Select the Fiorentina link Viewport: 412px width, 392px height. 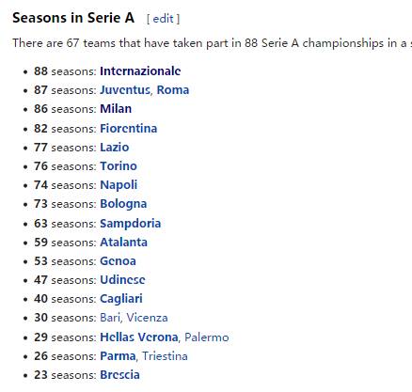pyautogui.click(x=129, y=129)
